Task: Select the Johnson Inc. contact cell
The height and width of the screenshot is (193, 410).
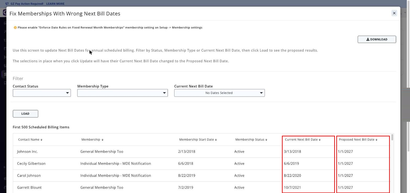Action: coord(27,152)
